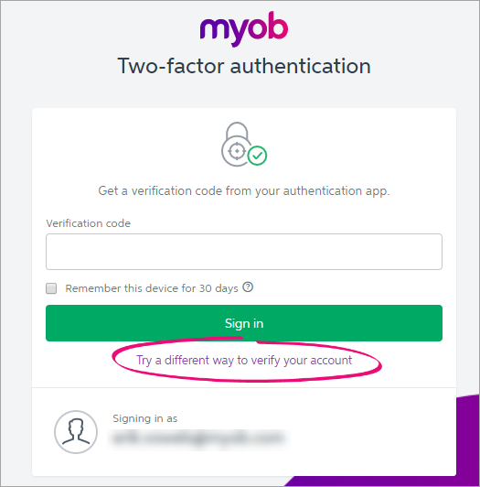Open the help question mark icon
The width and height of the screenshot is (480, 487).
248,287
